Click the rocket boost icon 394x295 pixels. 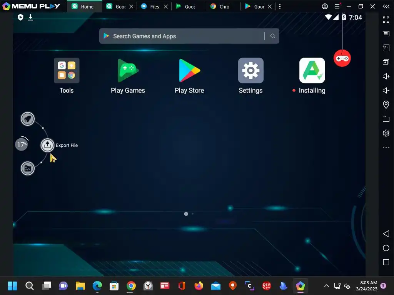click(28, 119)
